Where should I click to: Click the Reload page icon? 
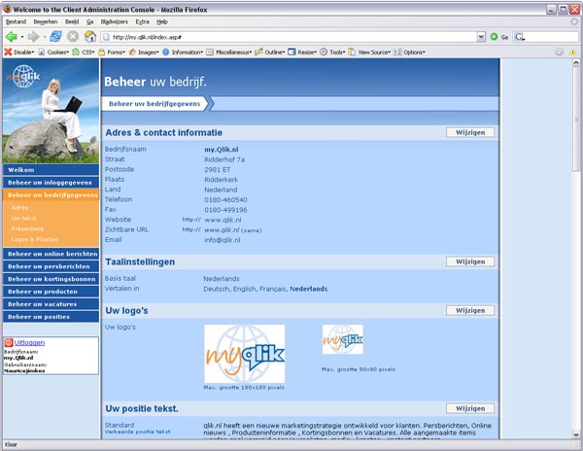56,36
